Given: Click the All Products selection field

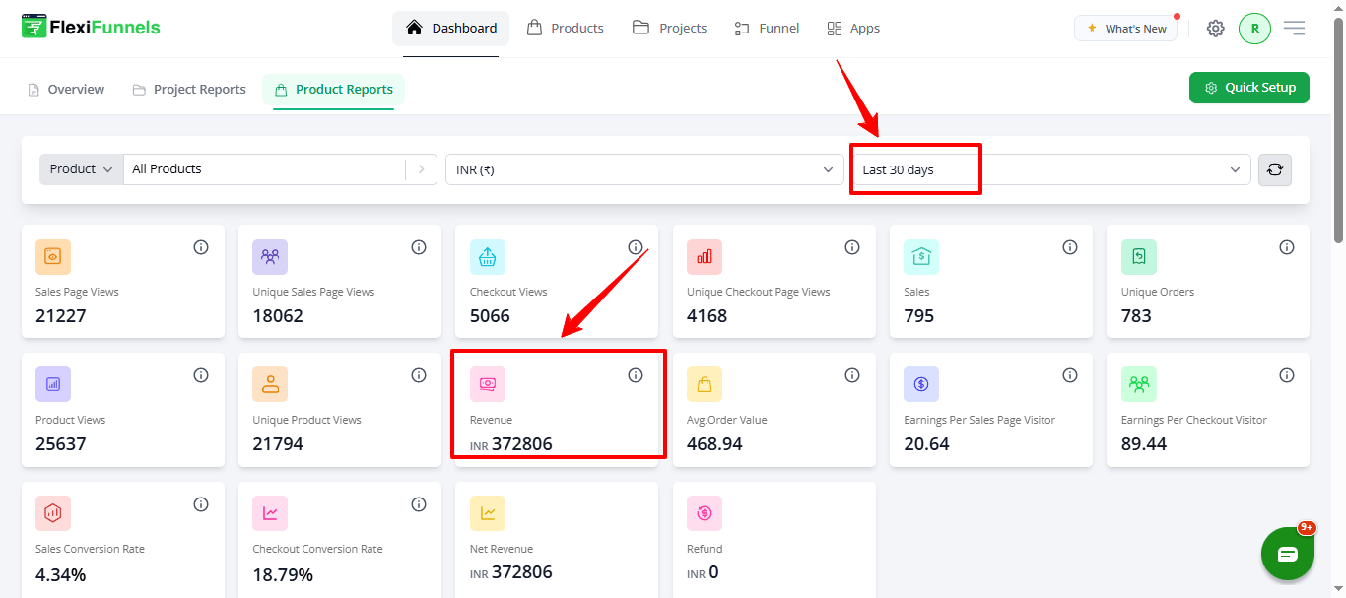Looking at the screenshot, I should coord(264,169).
